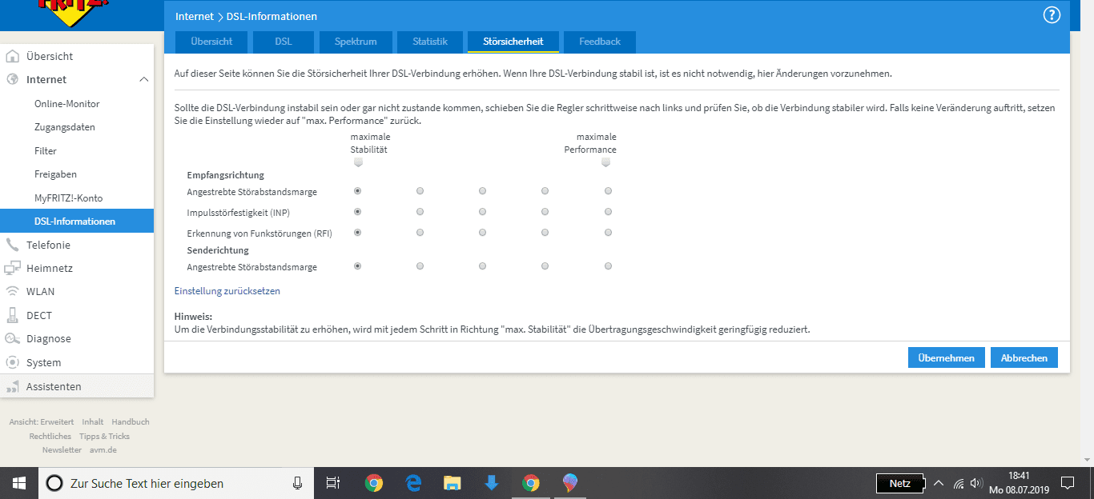Click the maximale Performance slider handle
This screenshot has width=1094, height=499.
605,162
